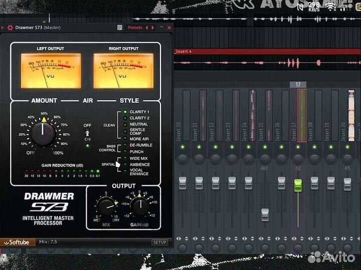The image size is (361, 270).
Task: Toggle Insert 17 stereo separation arrows
Action: click(294, 239)
